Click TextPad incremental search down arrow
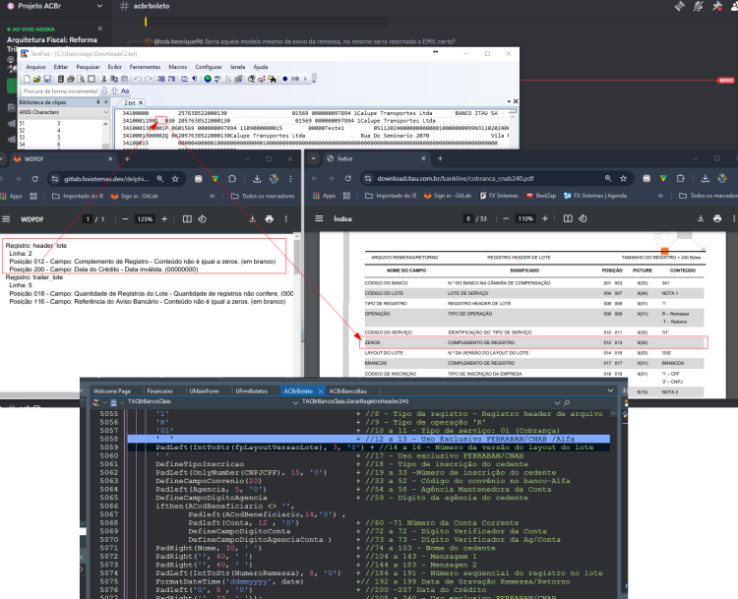Viewport: 738px width, 599px height. (104, 90)
